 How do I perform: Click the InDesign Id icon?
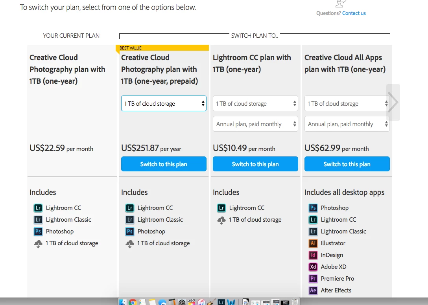(x=313, y=255)
